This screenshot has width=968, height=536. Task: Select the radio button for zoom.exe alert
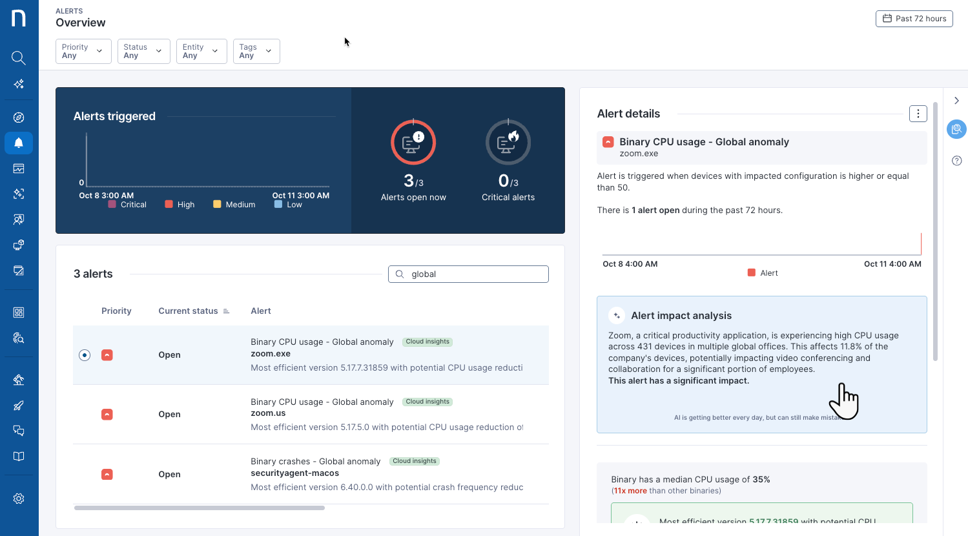click(85, 355)
